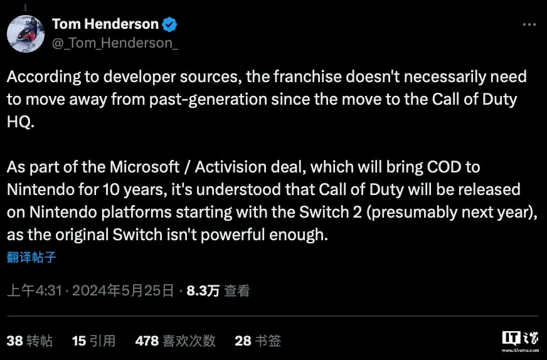Click the Tom Henderson display name

pyautogui.click(x=105, y=24)
